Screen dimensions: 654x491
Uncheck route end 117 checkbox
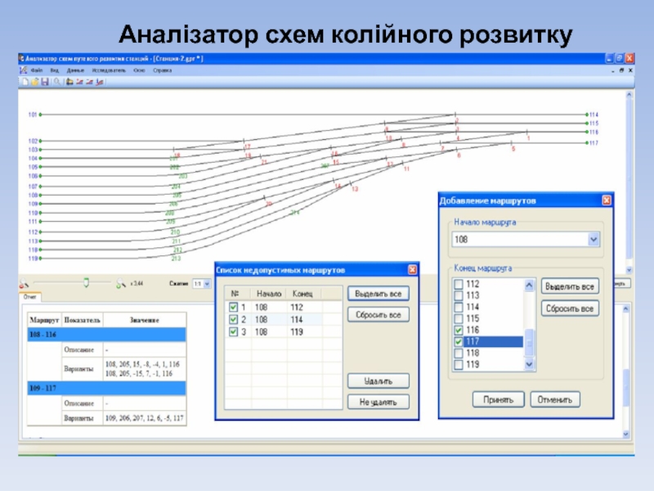point(459,341)
